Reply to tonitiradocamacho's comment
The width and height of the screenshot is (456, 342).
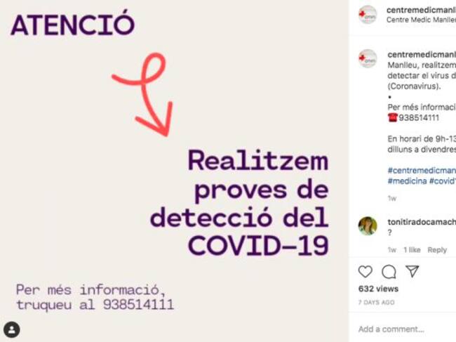point(437,250)
